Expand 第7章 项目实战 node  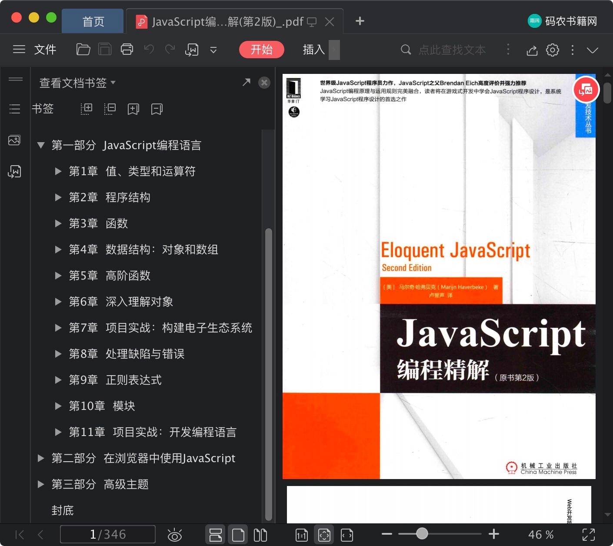point(58,328)
